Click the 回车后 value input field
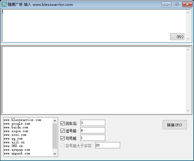This screenshot has width=194, height=161. point(92,123)
